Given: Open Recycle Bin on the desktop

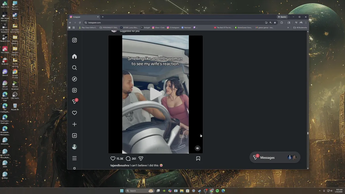Looking at the screenshot, I should [15, 107].
